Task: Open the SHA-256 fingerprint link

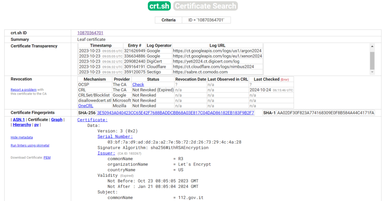Action: coord(175,113)
